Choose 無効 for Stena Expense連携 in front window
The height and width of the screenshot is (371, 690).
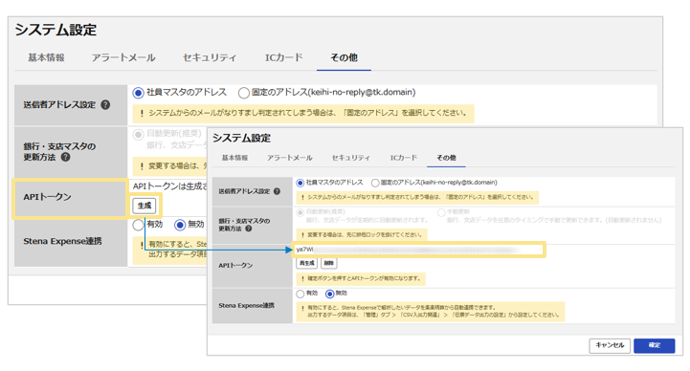point(329,294)
